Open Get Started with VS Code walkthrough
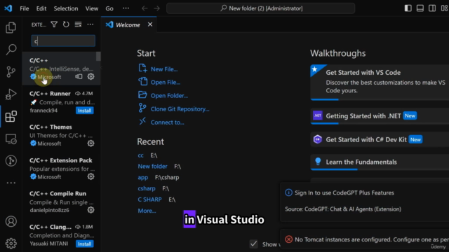 pos(380,83)
